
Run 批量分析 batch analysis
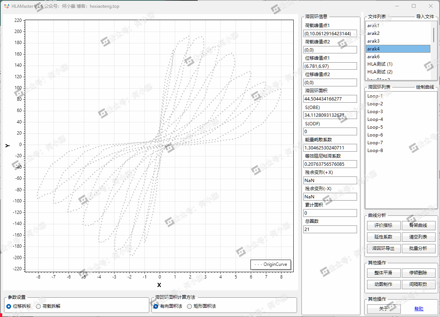pos(418,248)
